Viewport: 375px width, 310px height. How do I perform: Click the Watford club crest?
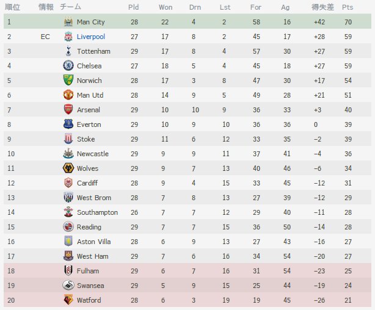(x=68, y=300)
